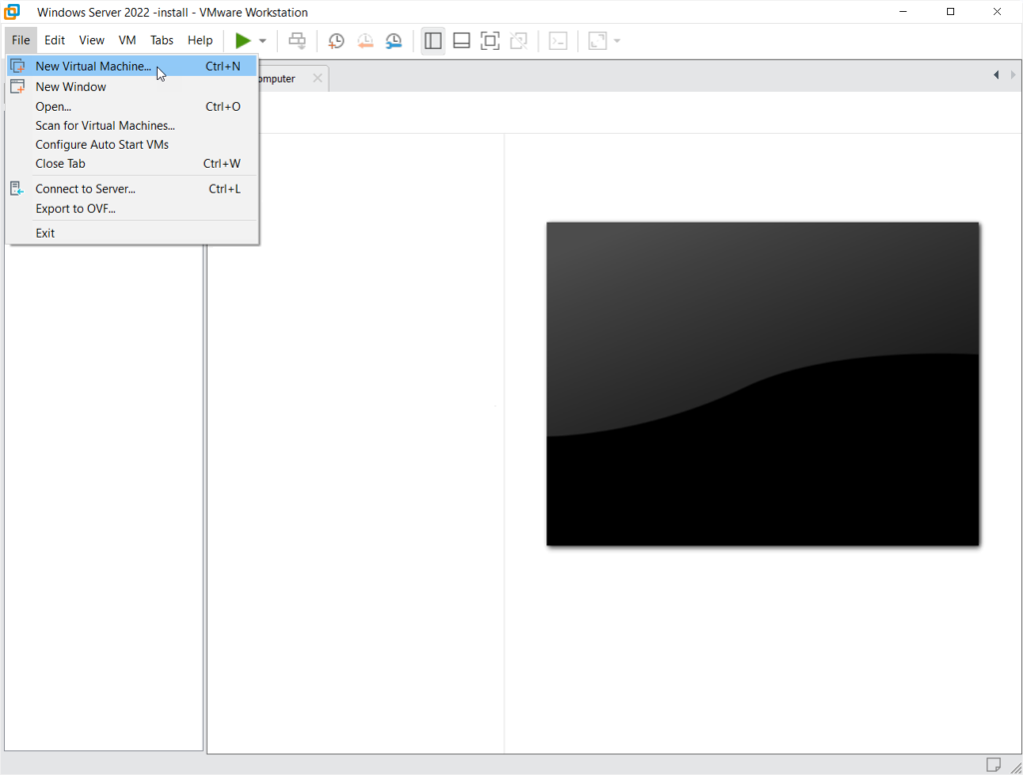
Task: Click the tab scroll left arrow
Action: [996, 75]
